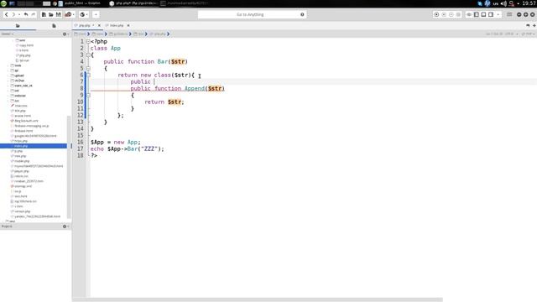Switch to the Places folder sidebar tab
537x302 pixels.
click(18, 26)
